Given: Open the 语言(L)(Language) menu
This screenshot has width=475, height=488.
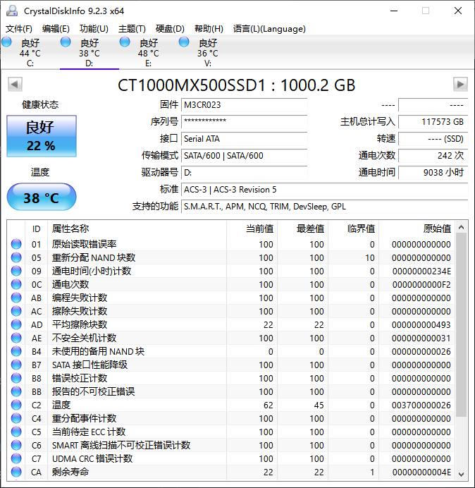Looking at the screenshot, I should (269, 29).
